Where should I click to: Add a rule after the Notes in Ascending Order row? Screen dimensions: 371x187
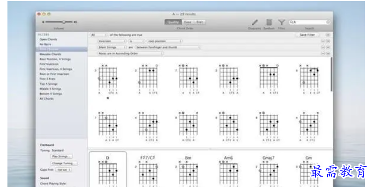[328, 53]
